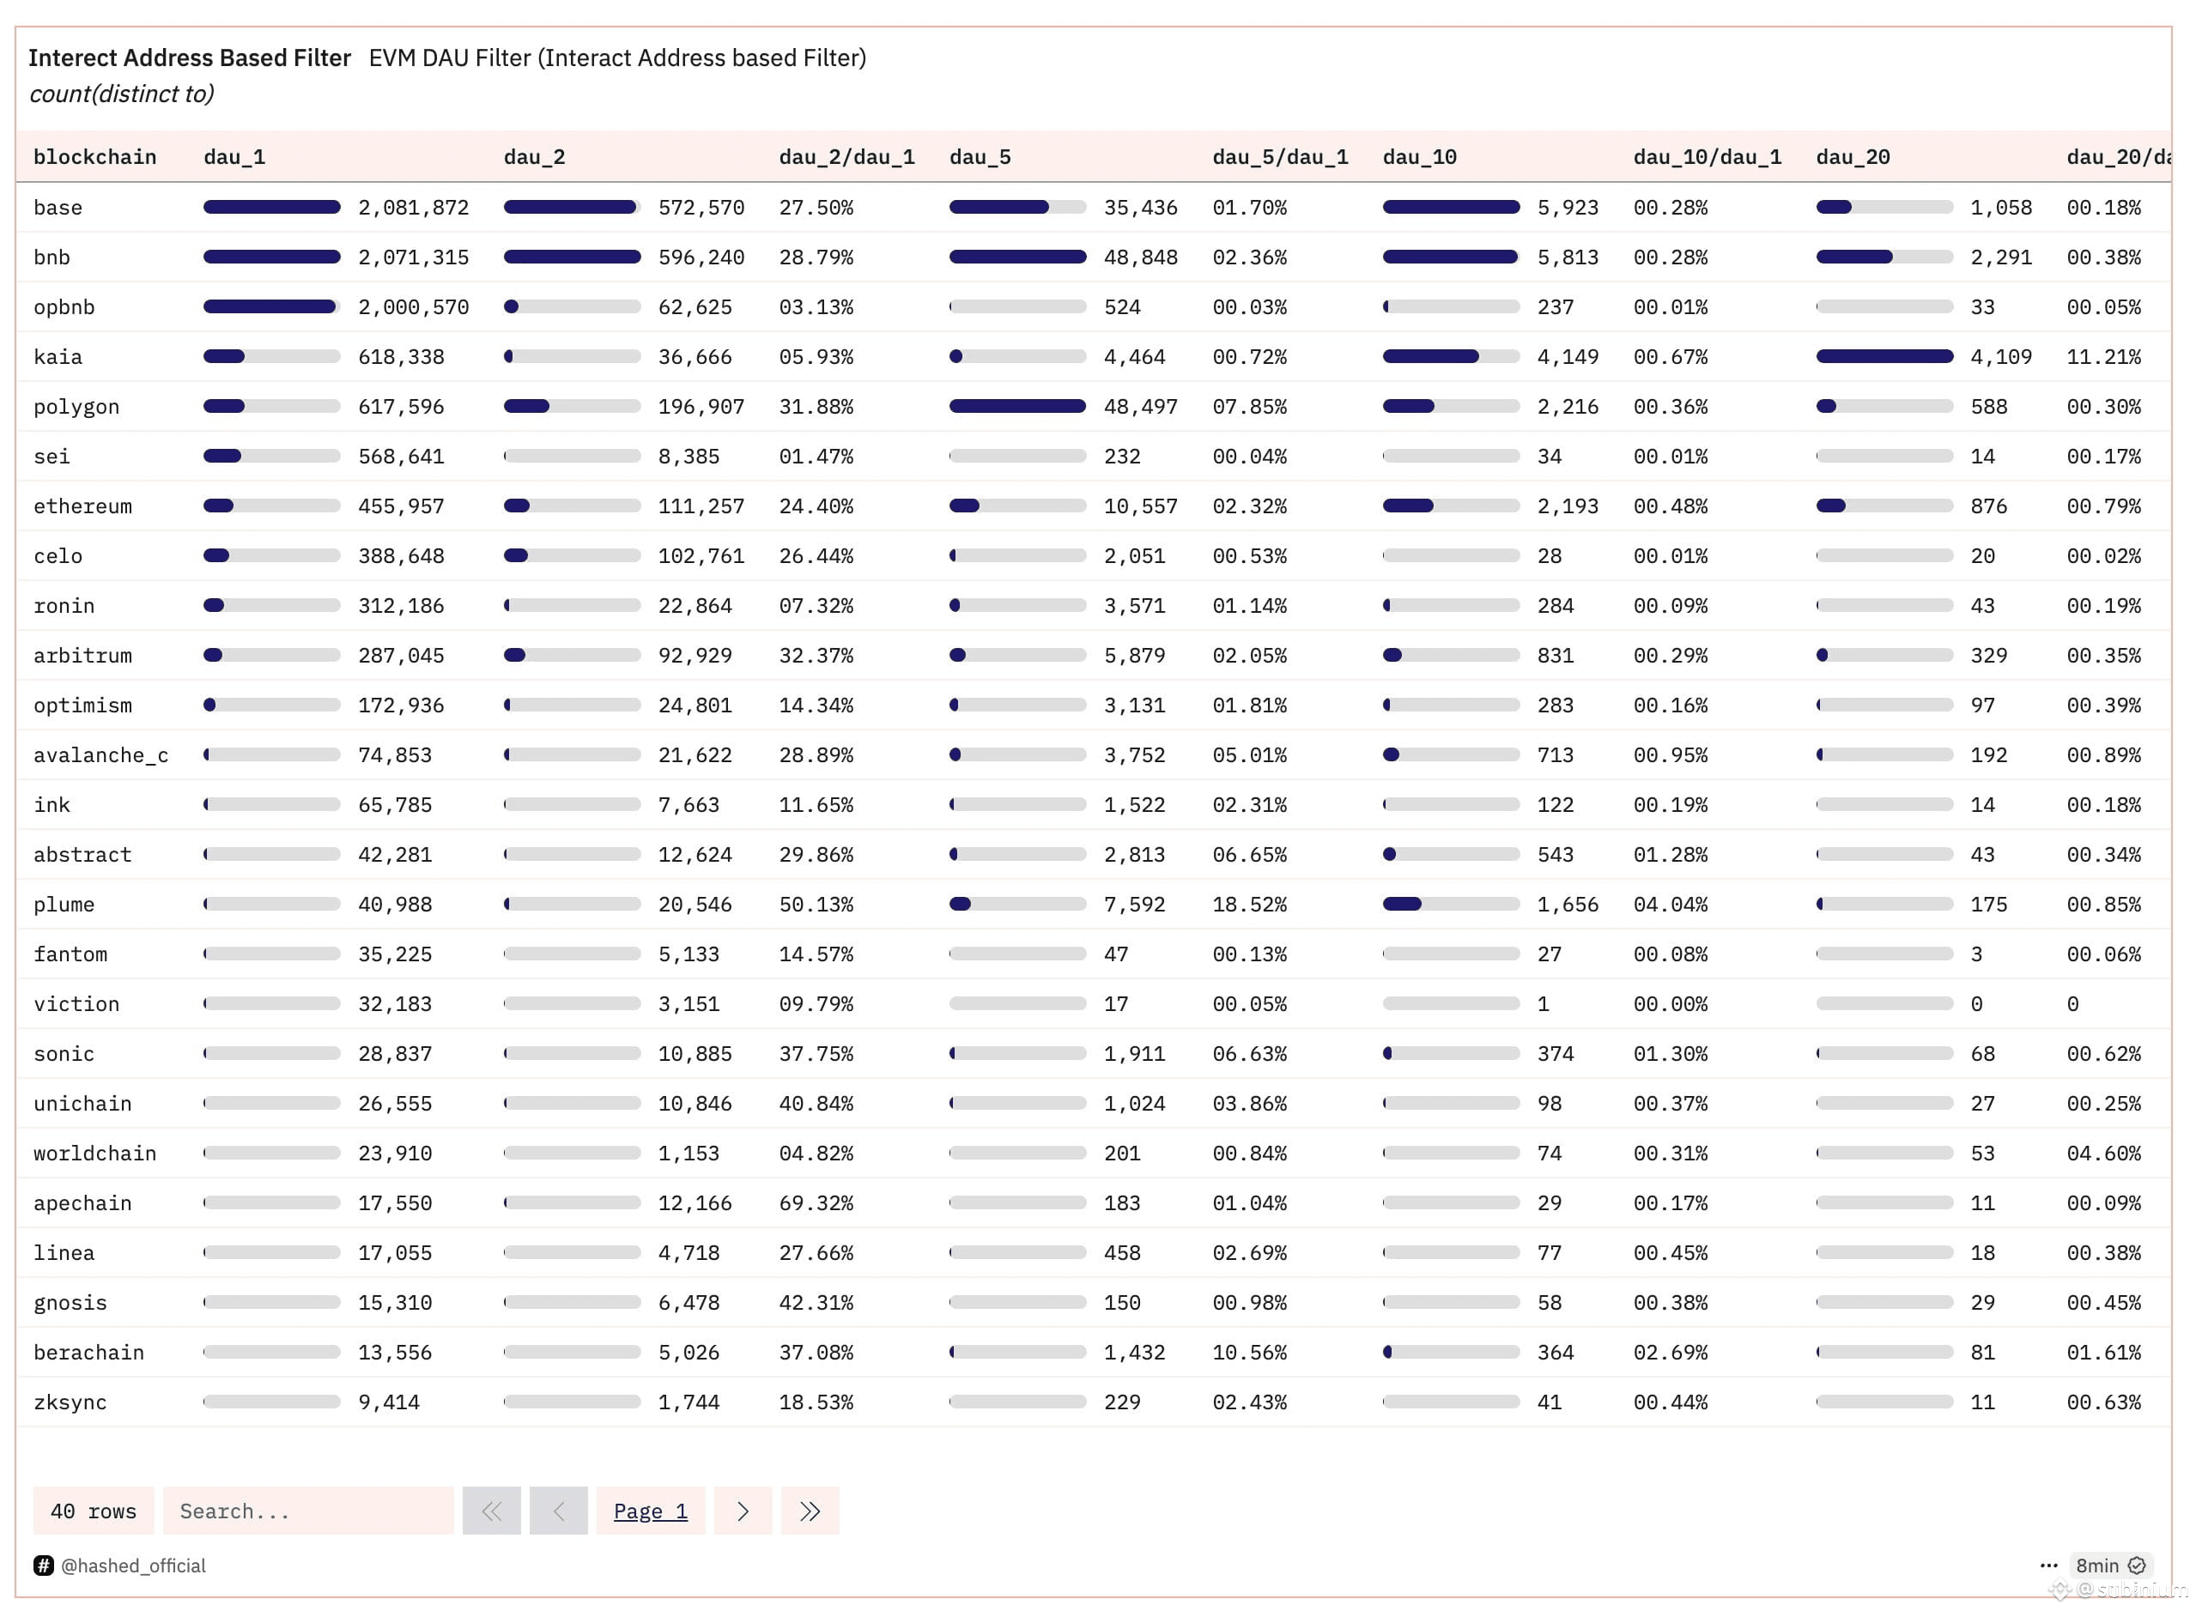2196x1611 pixels.
Task: Click the dau_1 progress bar for base
Action: pos(272,207)
